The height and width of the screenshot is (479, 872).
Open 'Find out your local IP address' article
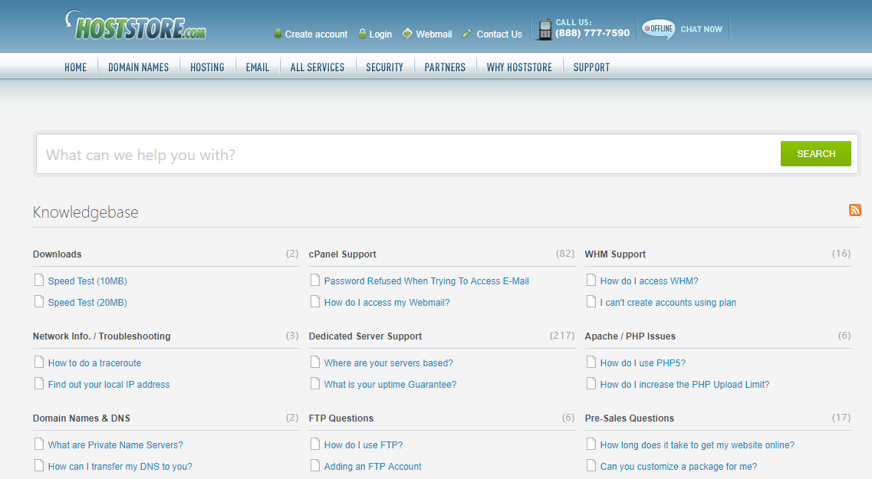point(108,385)
